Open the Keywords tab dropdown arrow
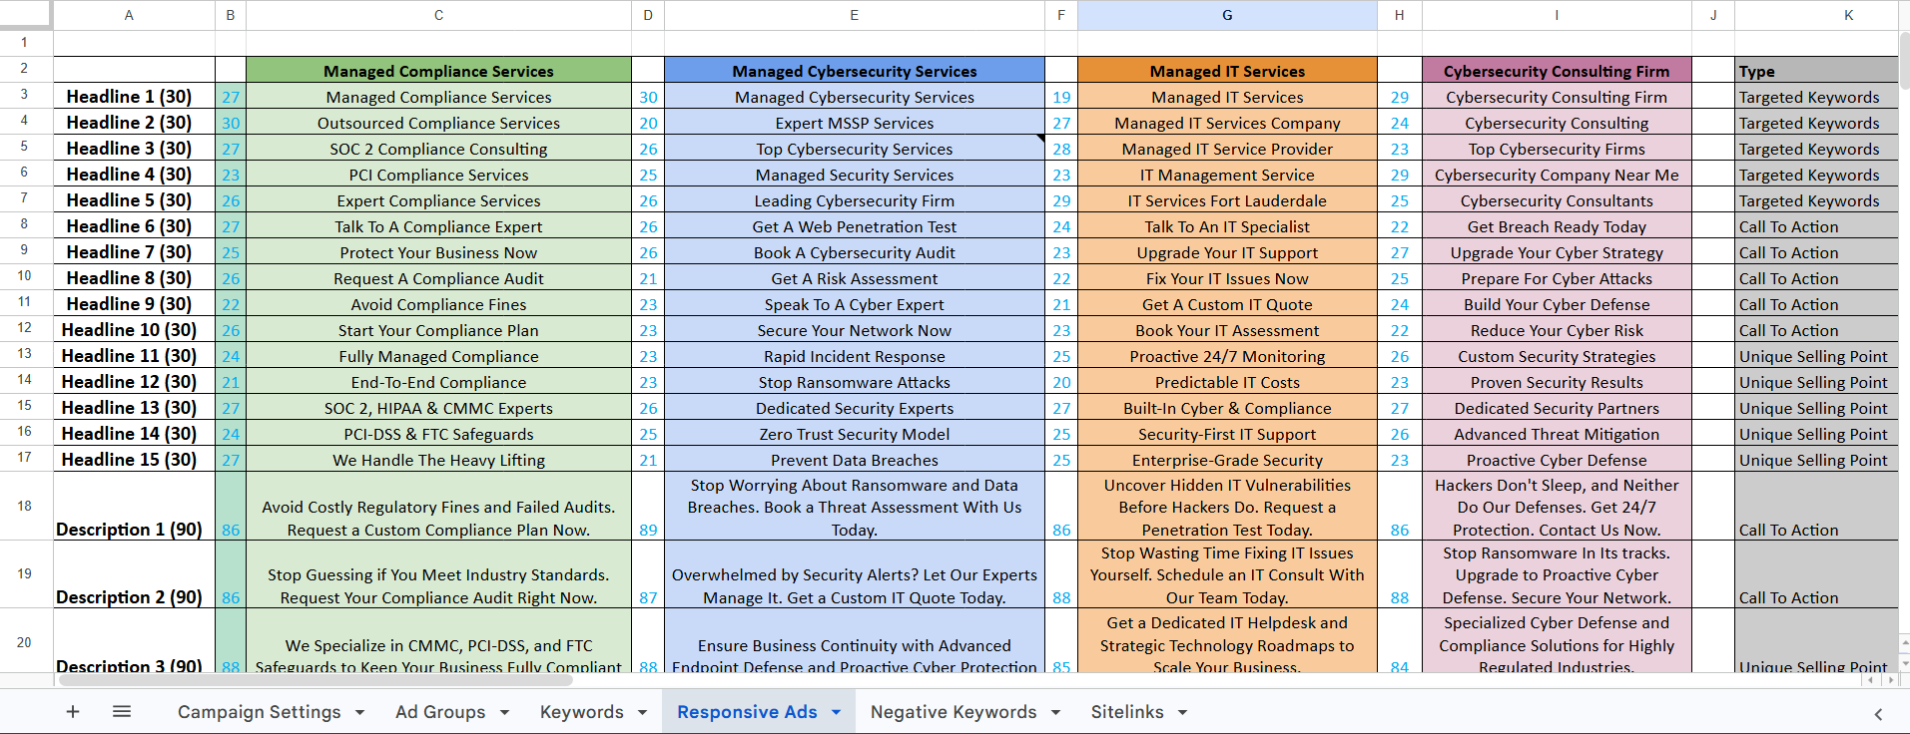Image resolution: width=1910 pixels, height=734 pixels. [x=642, y=712]
